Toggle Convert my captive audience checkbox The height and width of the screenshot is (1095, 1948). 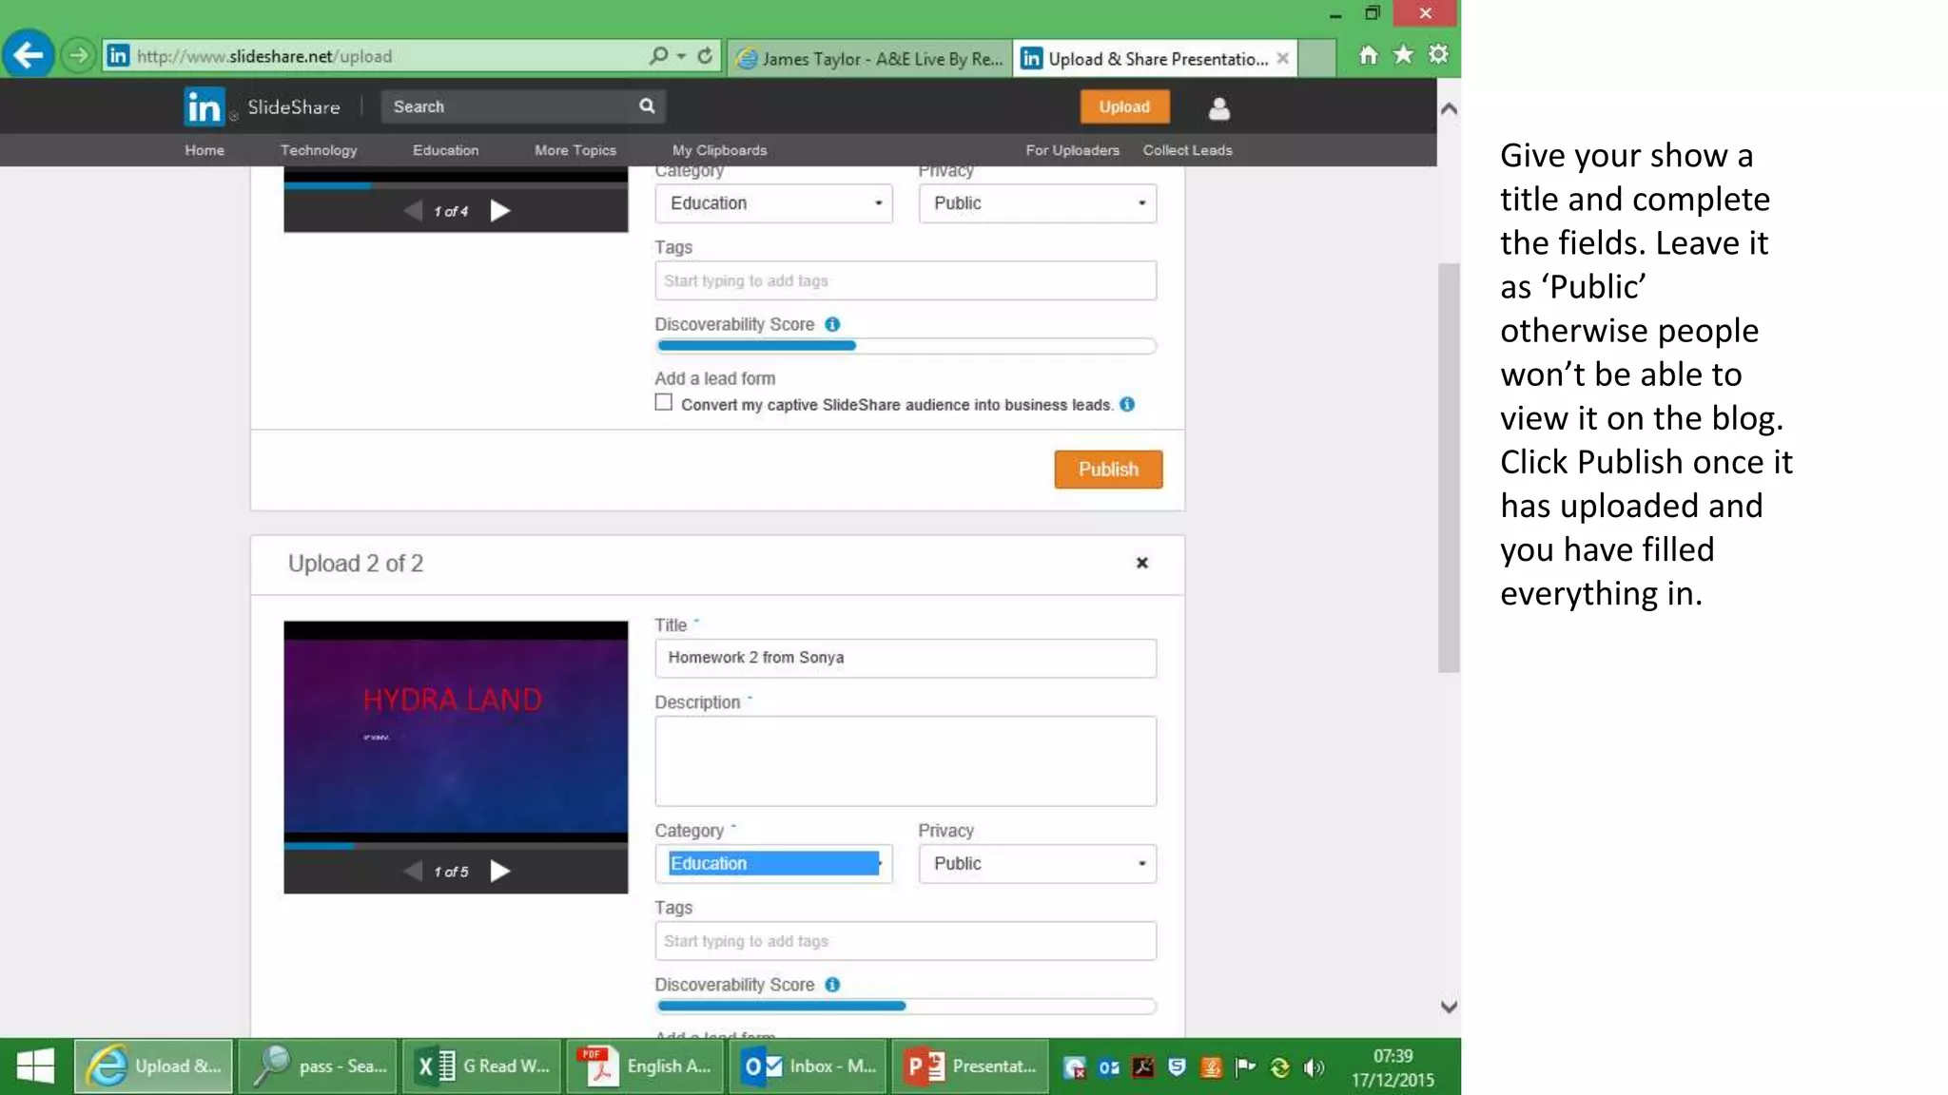coord(663,402)
